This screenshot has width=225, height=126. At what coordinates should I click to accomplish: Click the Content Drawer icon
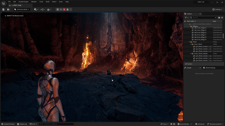point(2,124)
